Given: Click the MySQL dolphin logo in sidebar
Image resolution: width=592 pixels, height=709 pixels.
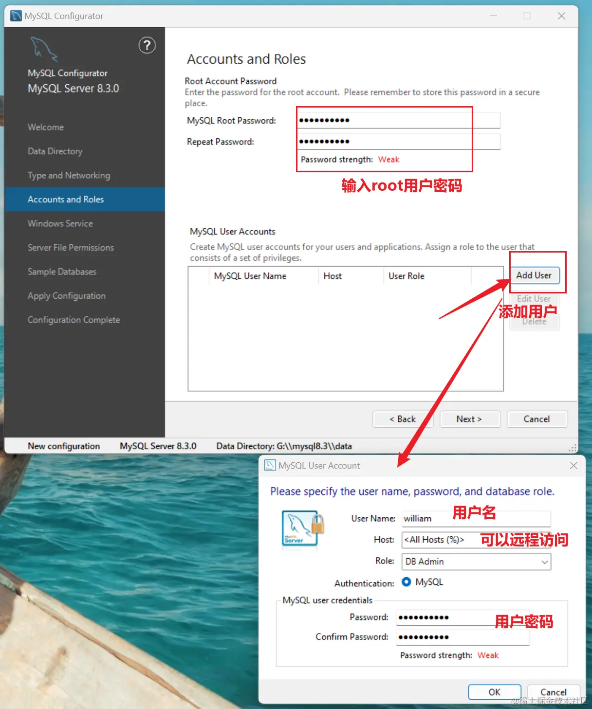Looking at the screenshot, I should tap(44, 49).
